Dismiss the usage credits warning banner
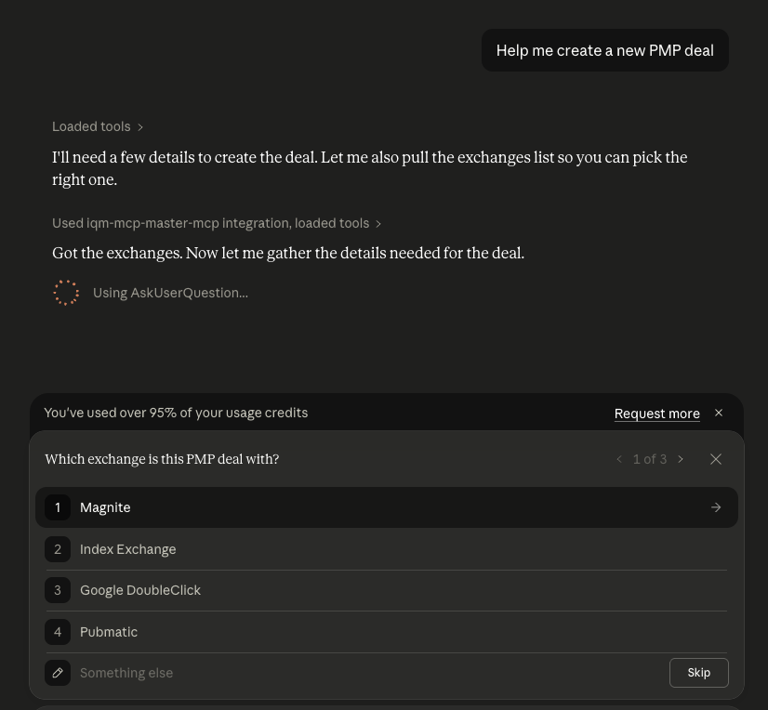 coord(719,413)
